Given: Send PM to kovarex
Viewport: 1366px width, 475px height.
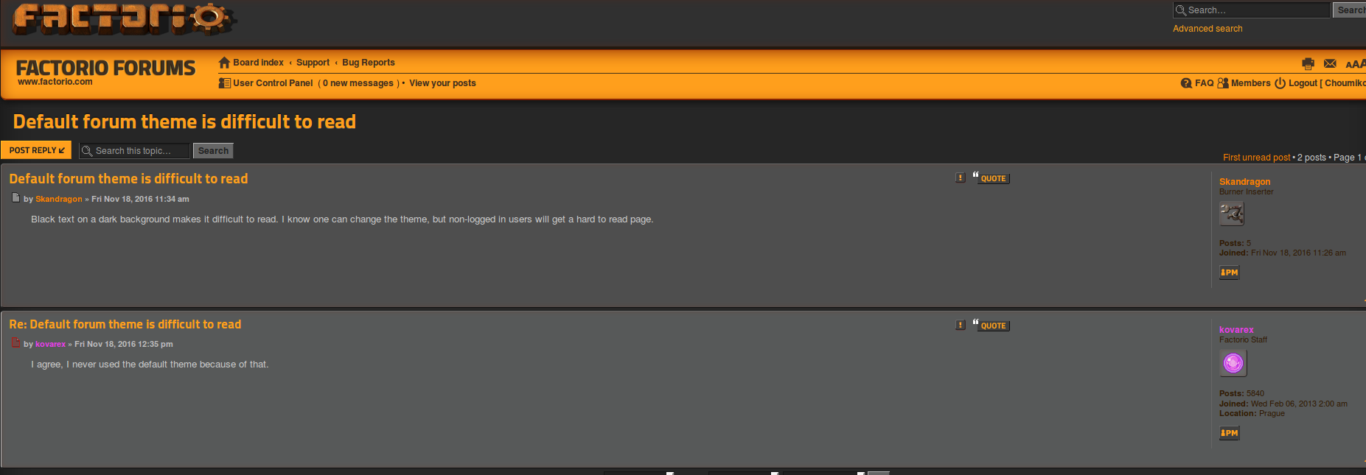Looking at the screenshot, I should pos(1229,433).
